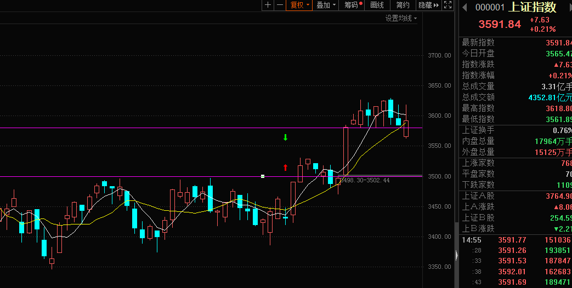This screenshot has width=572, height=288.
Task: Zoom out chart with minus button
Action: [280, 5]
